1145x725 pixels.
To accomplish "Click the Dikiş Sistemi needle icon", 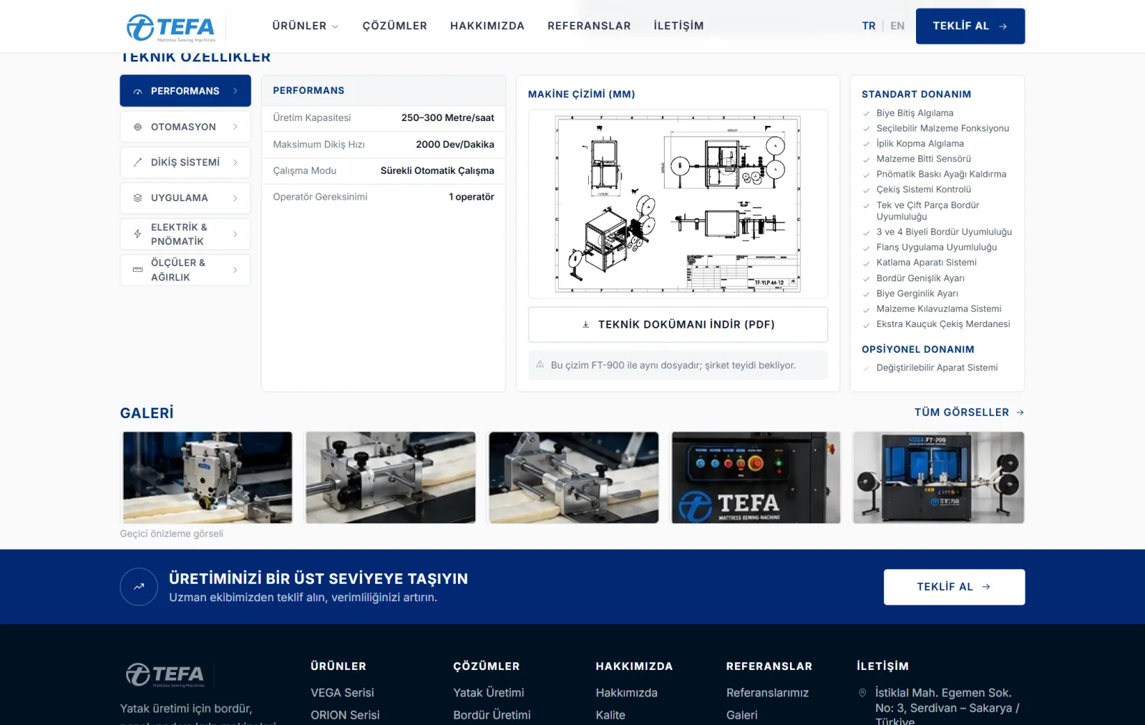I will point(137,162).
